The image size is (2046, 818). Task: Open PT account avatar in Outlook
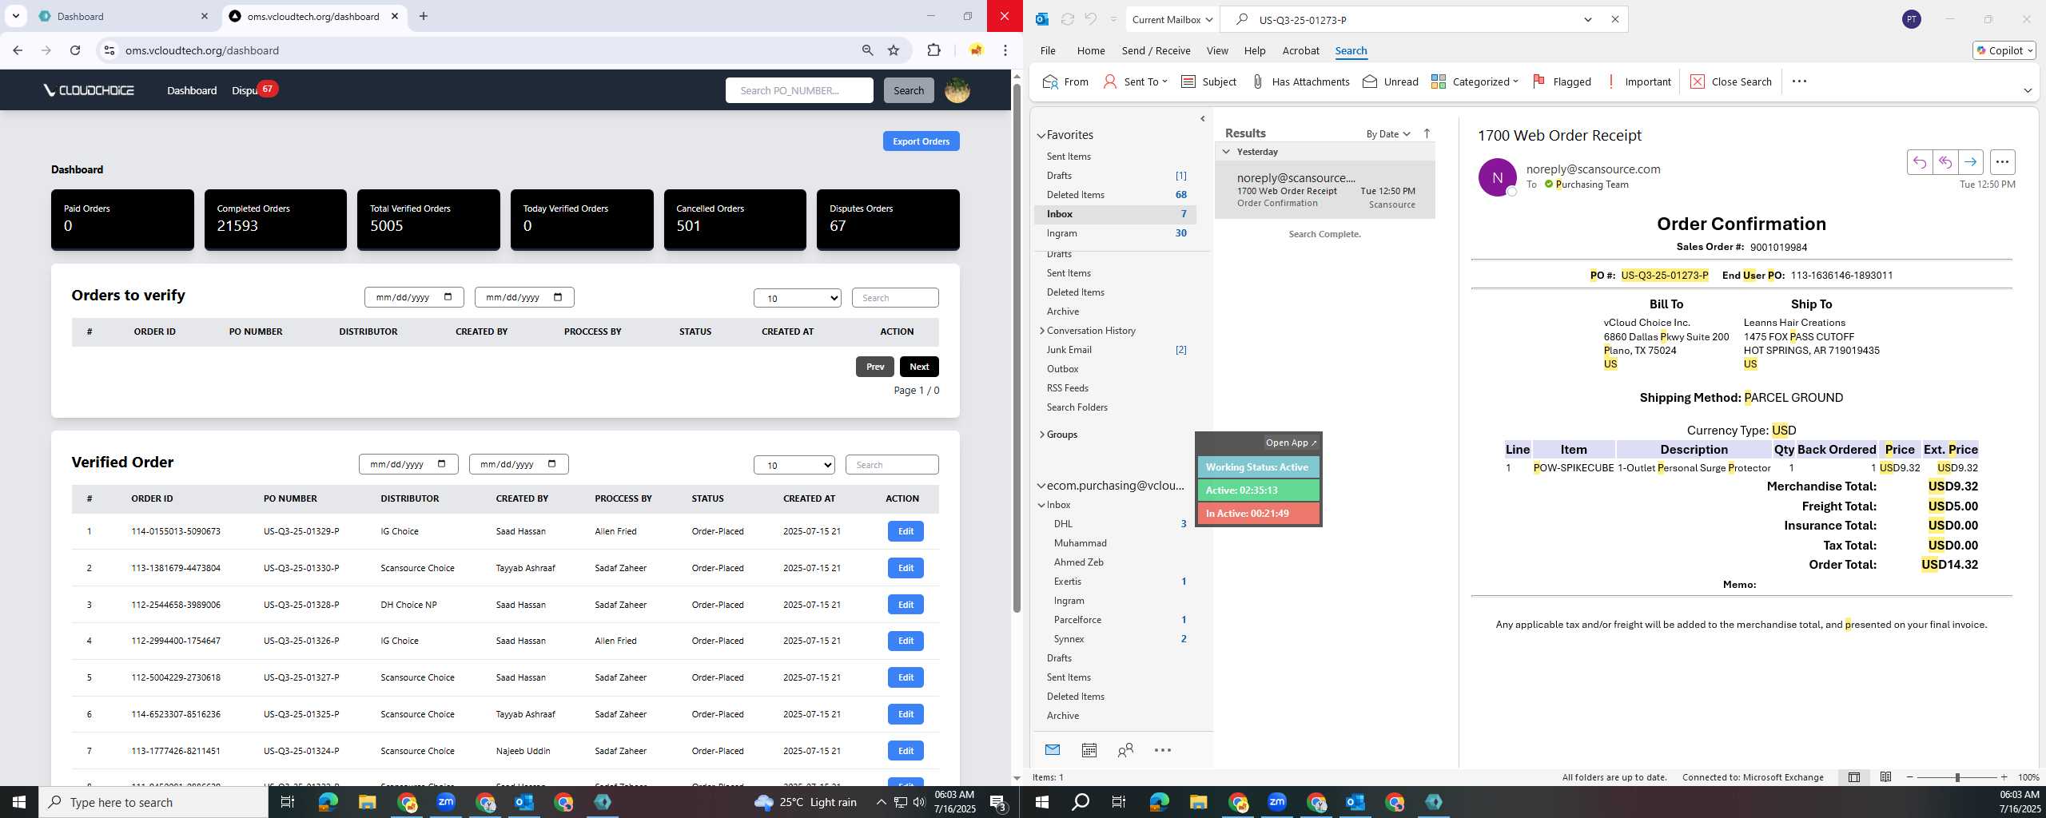pos(1912,19)
